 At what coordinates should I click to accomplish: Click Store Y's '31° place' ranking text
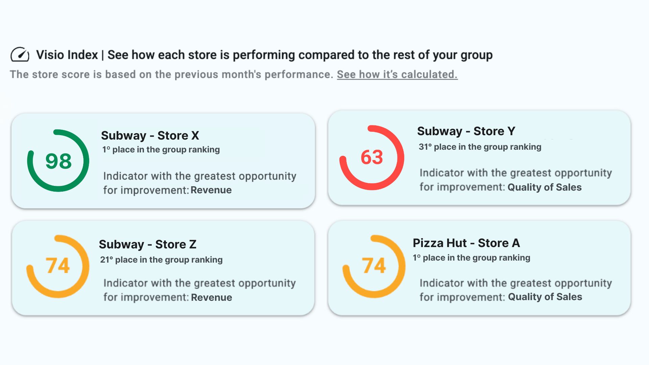[x=480, y=147]
